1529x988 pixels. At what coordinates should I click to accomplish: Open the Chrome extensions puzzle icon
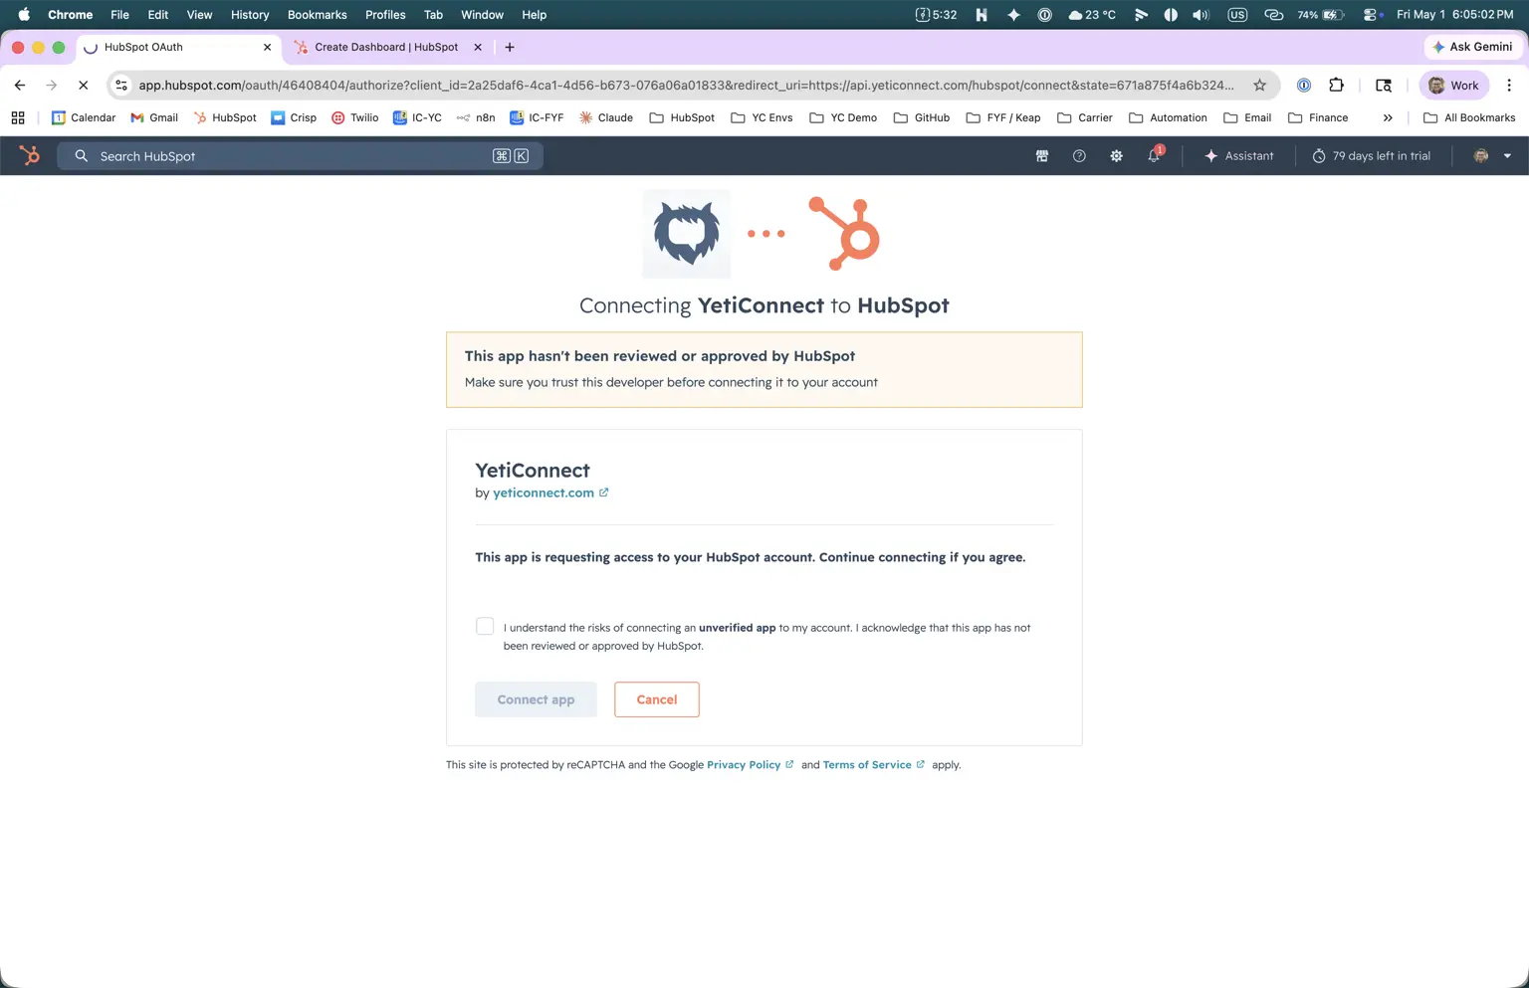pos(1337,86)
